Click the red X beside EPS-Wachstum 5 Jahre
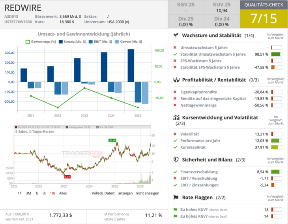 pos(175,61)
